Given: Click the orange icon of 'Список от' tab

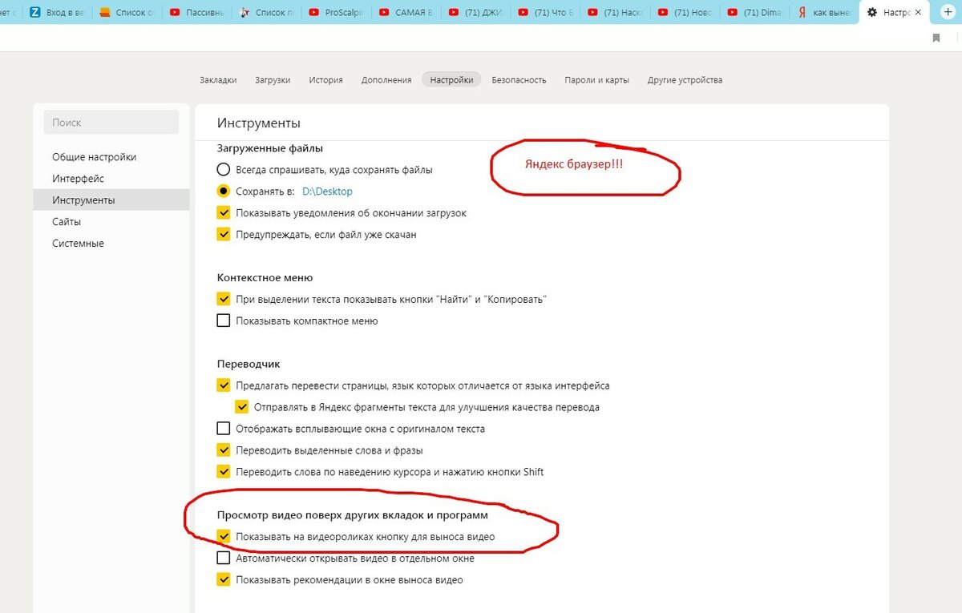Looking at the screenshot, I should point(105,13).
